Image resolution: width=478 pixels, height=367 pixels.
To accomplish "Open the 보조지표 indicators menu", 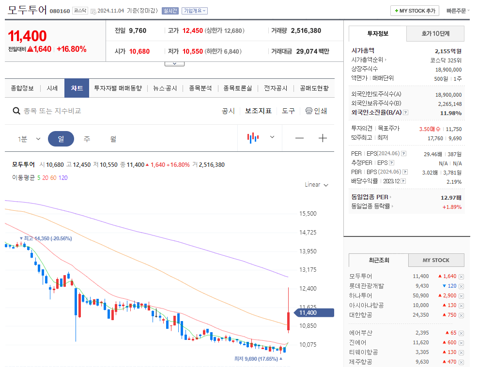I will pos(258,111).
